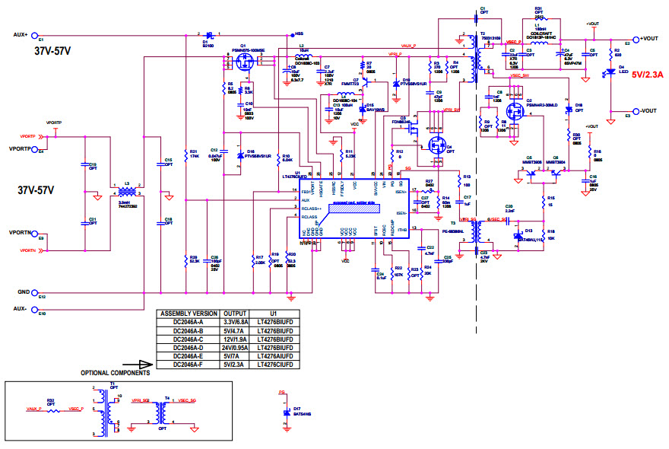Select the exposed pad solder side note on U1
The image size is (669, 449).
353,203
